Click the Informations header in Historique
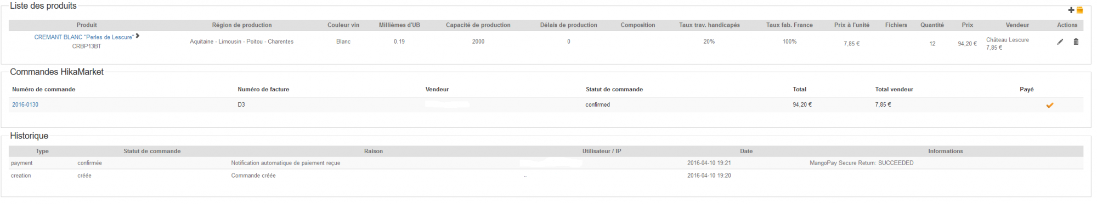The width and height of the screenshot is (1097, 204). (x=945, y=151)
